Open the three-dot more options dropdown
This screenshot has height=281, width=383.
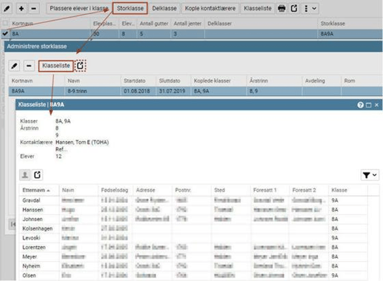tap(310, 9)
